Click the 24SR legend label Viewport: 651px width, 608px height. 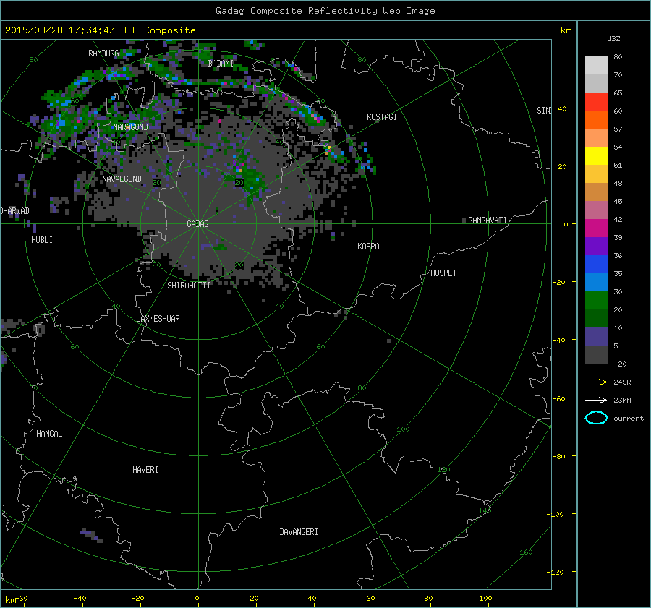point(622,382)
